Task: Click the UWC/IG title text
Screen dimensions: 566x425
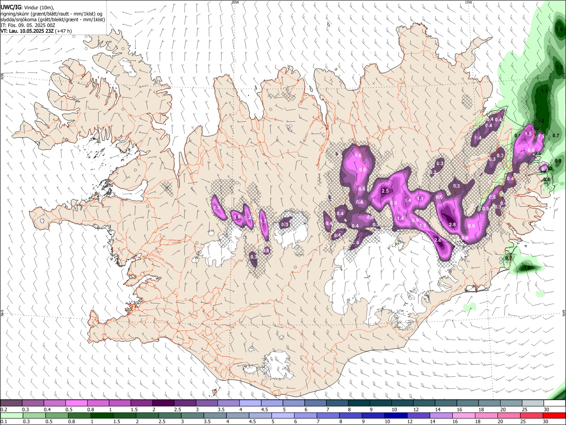Action: (11, 7)
